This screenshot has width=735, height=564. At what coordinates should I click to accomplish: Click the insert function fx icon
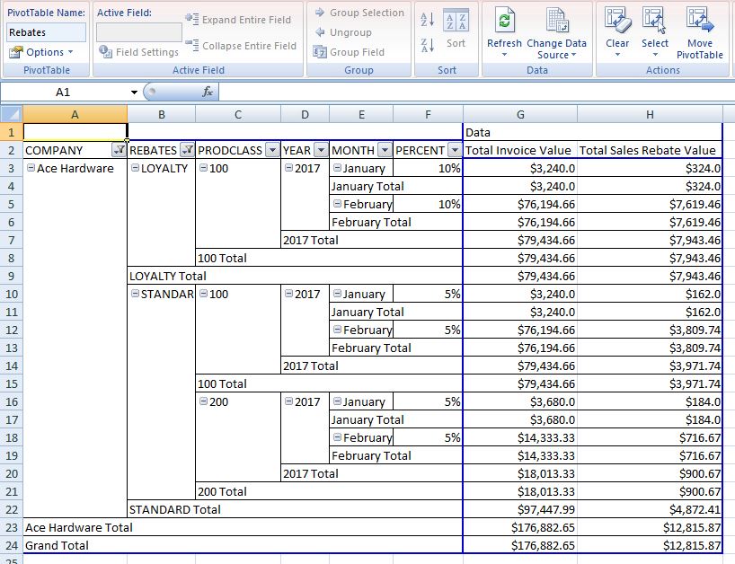pos(208,92)
